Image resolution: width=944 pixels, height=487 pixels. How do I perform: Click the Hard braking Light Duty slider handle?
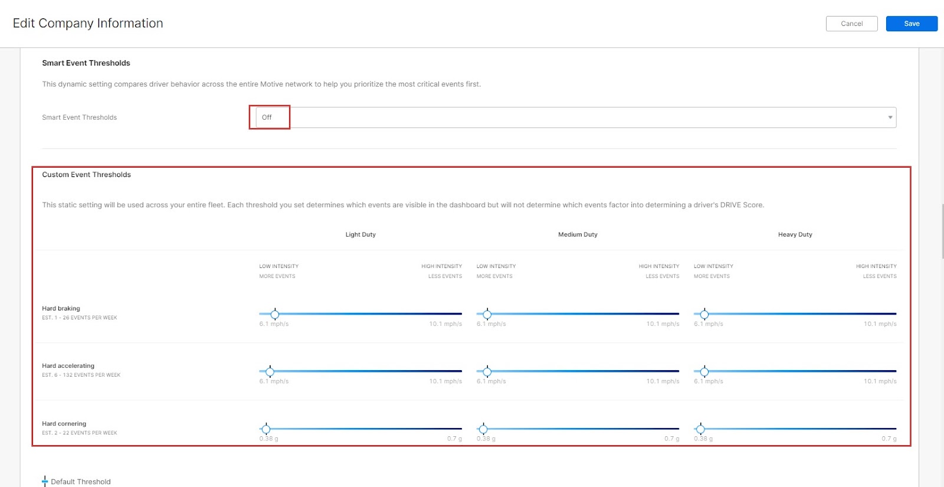[x=274, y=314]
